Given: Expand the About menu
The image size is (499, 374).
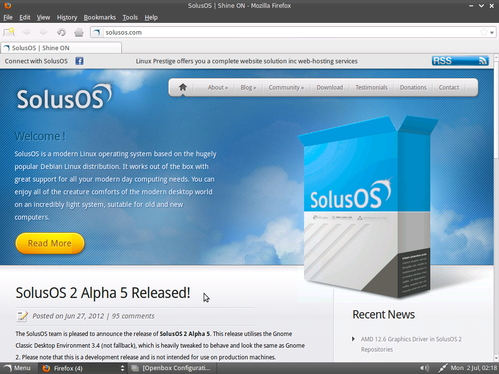Looking at the screenshot, I should click(218, 88).
